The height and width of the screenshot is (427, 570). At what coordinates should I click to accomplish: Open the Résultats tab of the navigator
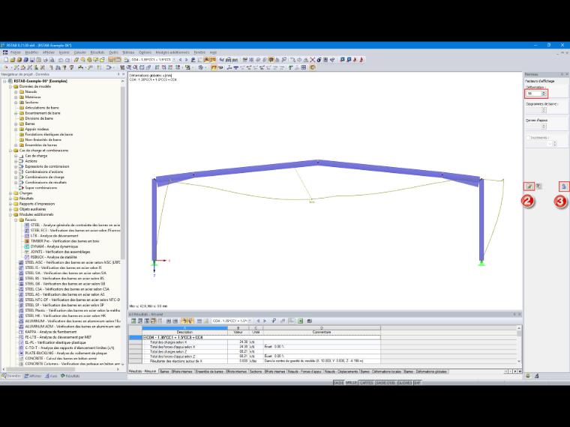[70, 376]
